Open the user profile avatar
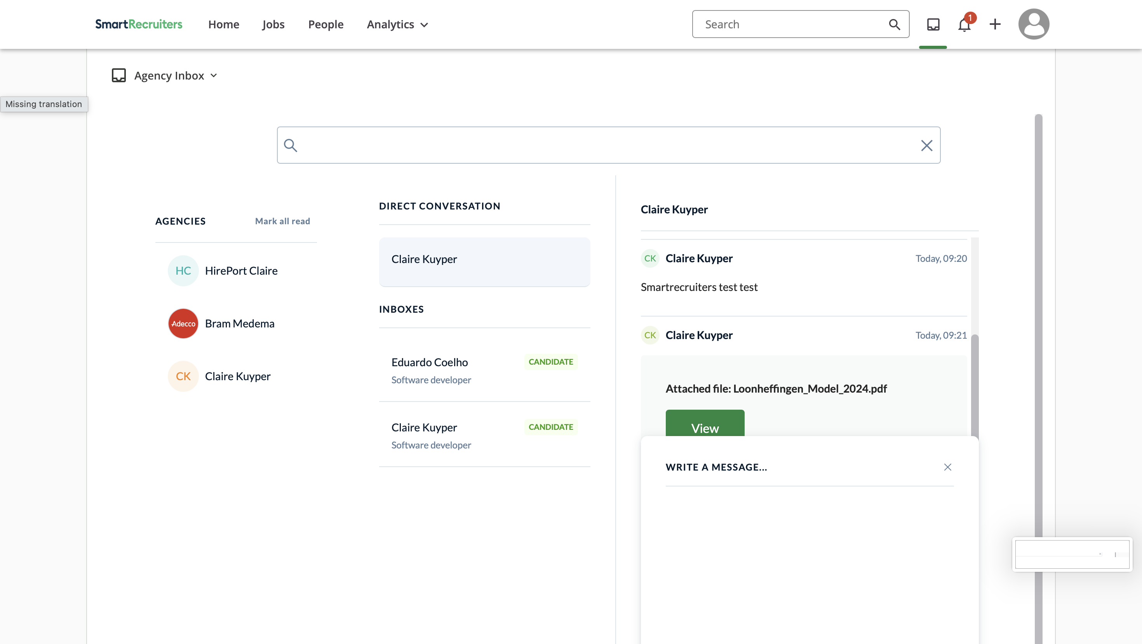Image resolution: width=1142 pixels, height=644 pixels. tap(1033, 24)
